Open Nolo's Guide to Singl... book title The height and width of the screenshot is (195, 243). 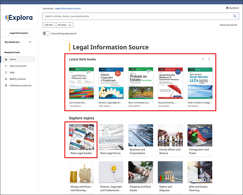[x=200, y=103]
